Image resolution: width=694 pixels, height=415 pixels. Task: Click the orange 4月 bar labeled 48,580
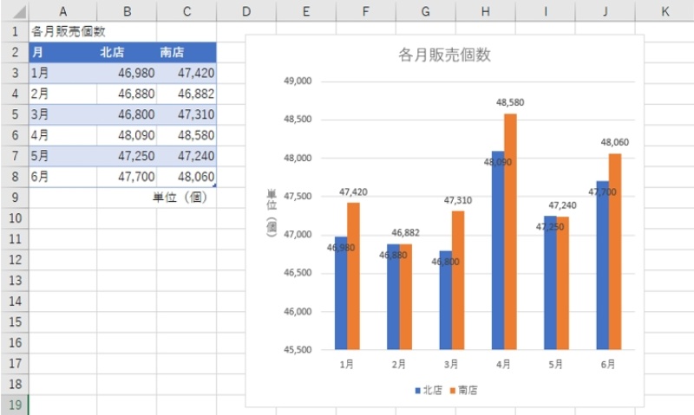click(510, 234)
